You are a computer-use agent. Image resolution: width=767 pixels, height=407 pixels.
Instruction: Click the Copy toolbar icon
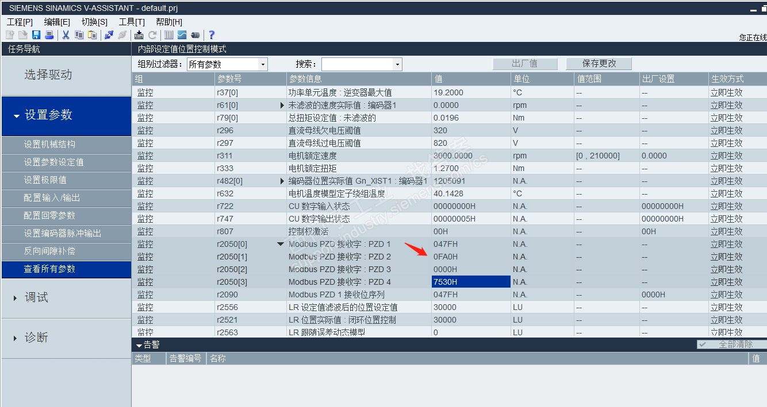pyautogui.click(x=79, y=35)
